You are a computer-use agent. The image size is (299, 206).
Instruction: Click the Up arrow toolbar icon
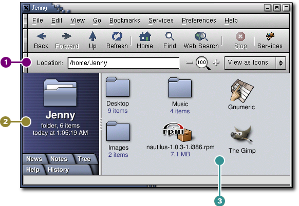[92, 36]
